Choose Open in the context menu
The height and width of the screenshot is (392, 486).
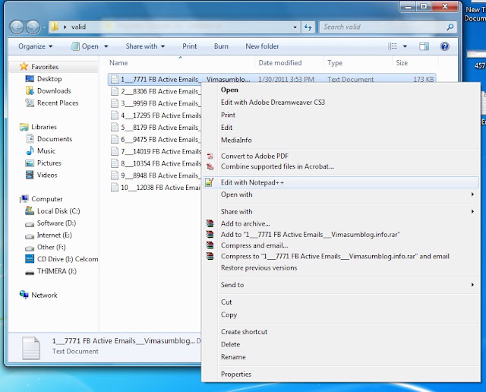click(341, 90)
